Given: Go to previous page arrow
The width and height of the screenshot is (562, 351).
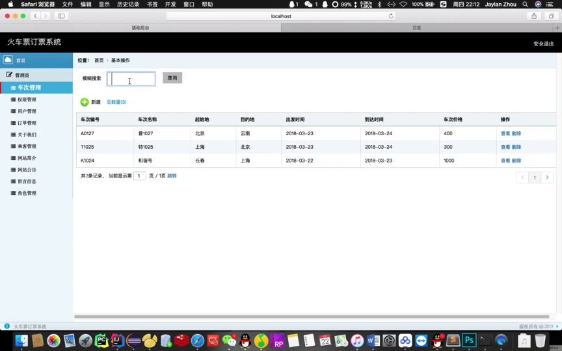Looking at the screenshot, I should click(522, 177).
